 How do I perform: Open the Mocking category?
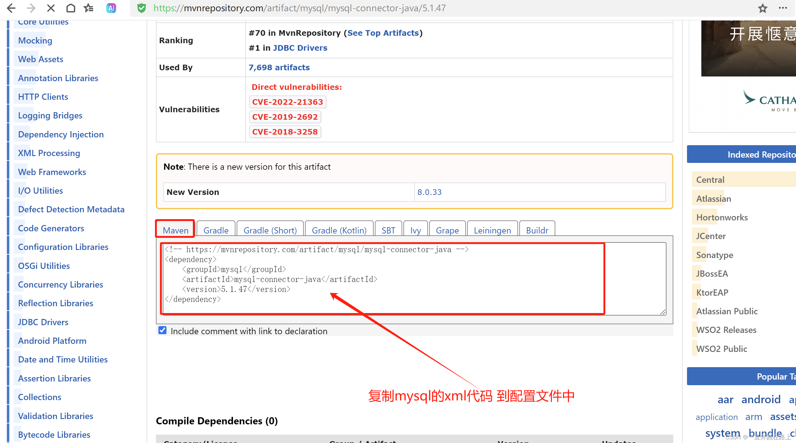click(35, 40)
